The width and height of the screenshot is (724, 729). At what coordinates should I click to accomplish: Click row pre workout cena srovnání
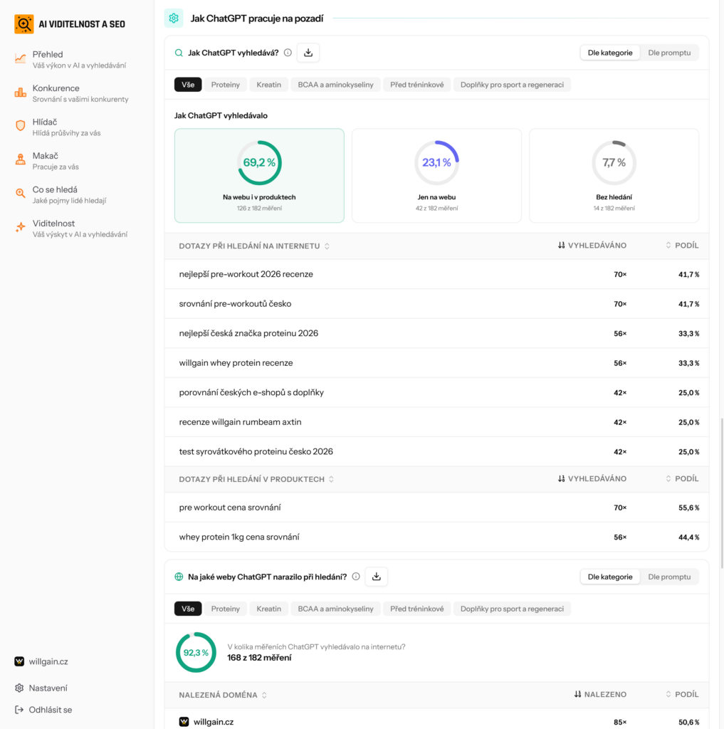tap(436, 507)
